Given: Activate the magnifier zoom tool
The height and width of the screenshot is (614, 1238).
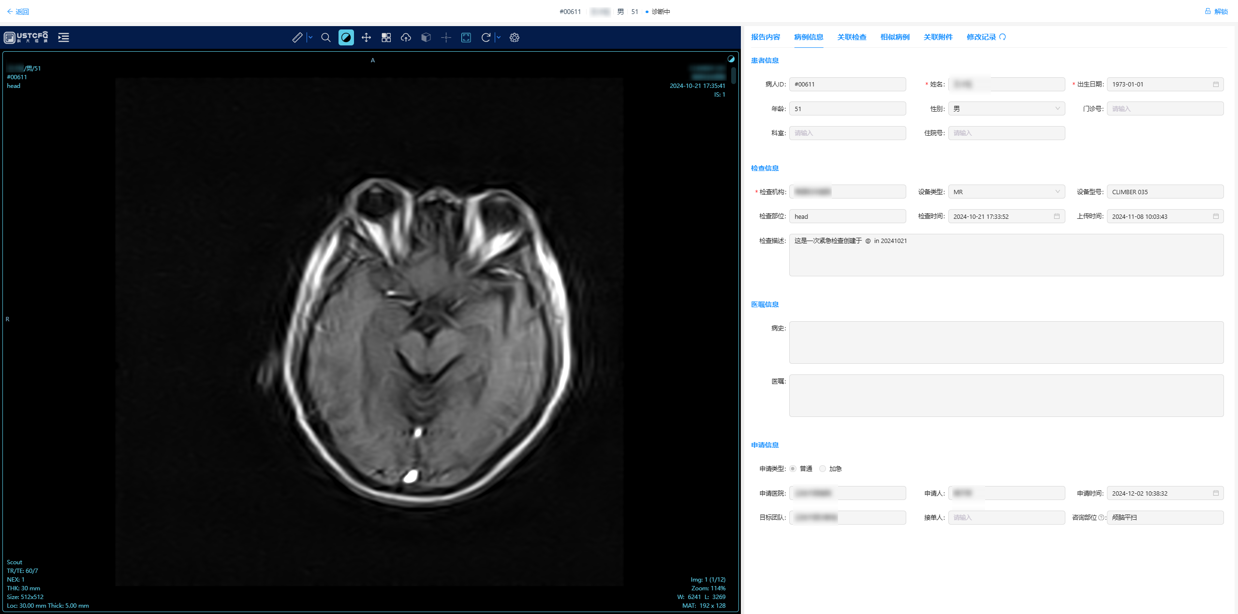Looking at the screenshot, I should coord(326,37).
